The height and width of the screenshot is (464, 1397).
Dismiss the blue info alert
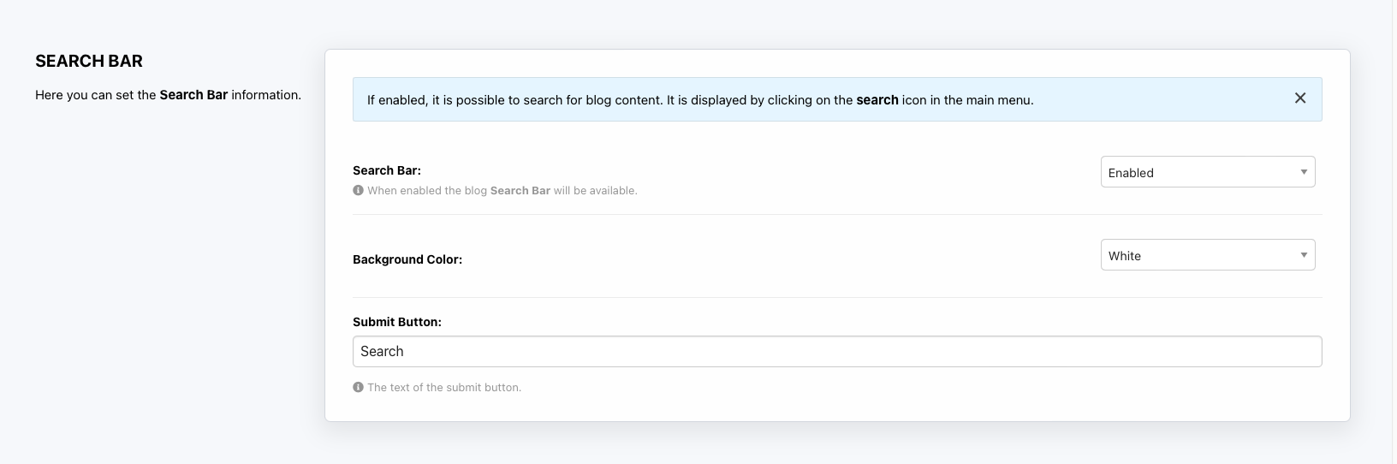pyautogui.click(x=1299, y=98)
